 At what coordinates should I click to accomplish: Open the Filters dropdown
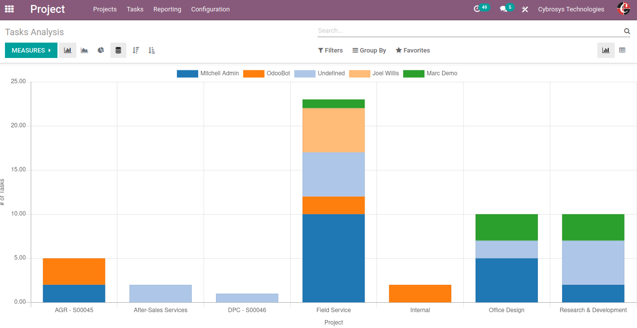click(x=330, y=51)
